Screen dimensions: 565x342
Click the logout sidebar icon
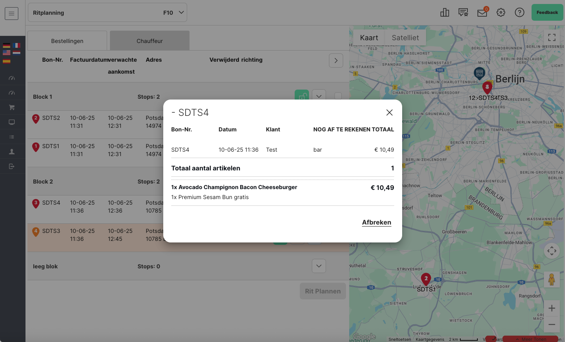pyautogui.click(x=12, y=166)
